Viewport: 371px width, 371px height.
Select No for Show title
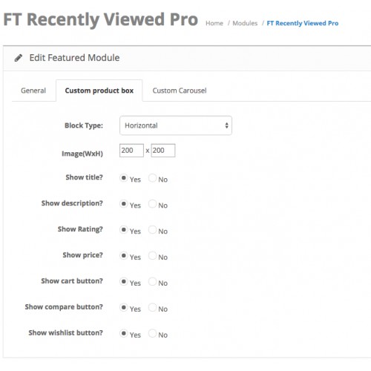[x=152, y=178]
